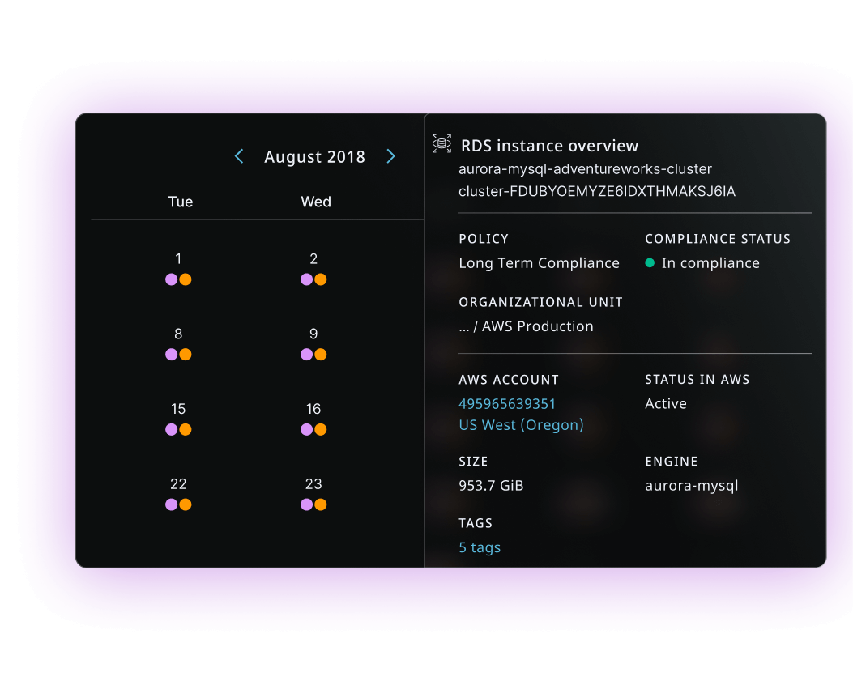Image resolution: width=853 pixels, height=681 pixels.
Task: Click the POLICY label
Action: (x=484, y=239)
